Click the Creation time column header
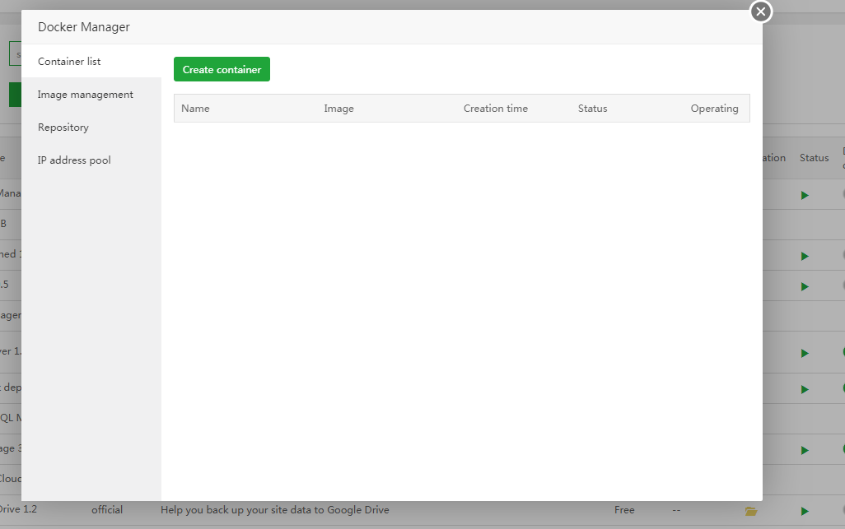The height and width of the screenshot is (529, 845). tap(495, 108)
